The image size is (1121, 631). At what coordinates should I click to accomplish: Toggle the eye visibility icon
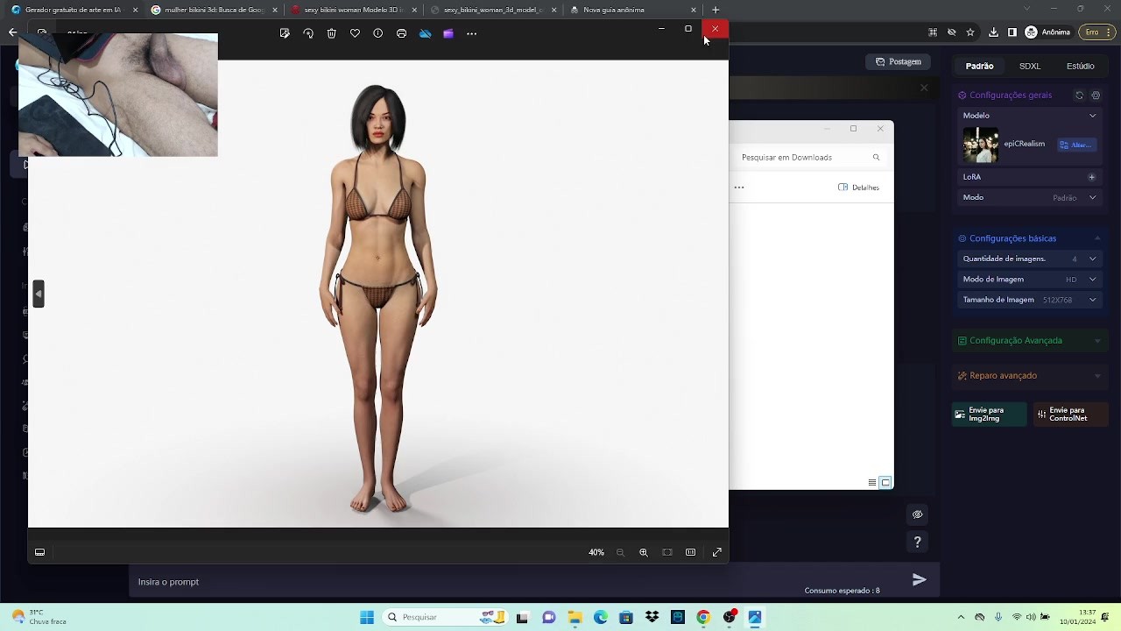917,514
